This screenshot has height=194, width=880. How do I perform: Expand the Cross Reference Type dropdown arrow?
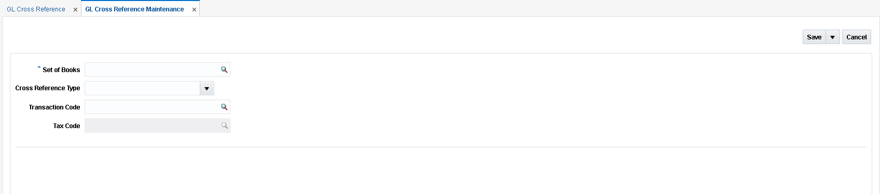[x=207, y=88]
